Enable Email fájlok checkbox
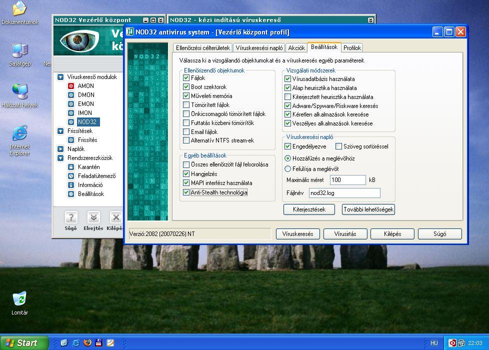 (x=186, y=131)
